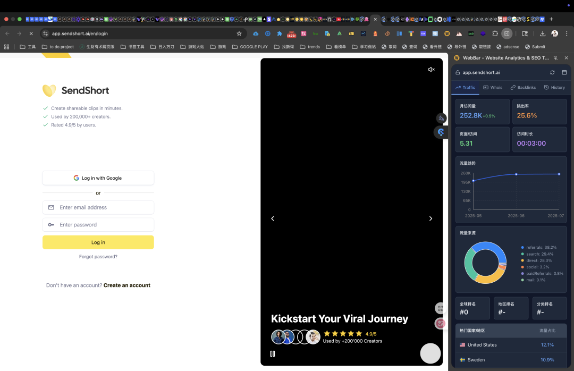This screenshot has height=371, width=574.
Task: Stop page loading with the X button
Action: point(31,33)
